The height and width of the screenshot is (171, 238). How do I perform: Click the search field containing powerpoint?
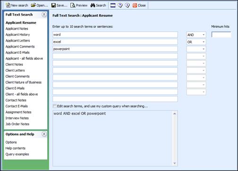click(115, 49)
